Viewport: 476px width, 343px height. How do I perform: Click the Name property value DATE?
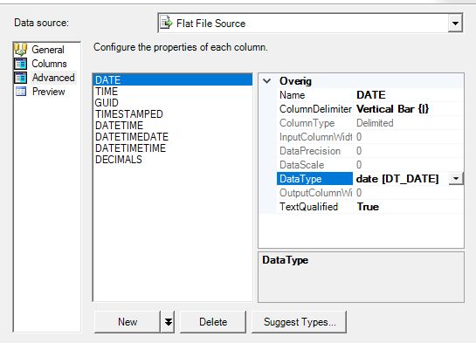pyautogui.click(x=371, y=95)
